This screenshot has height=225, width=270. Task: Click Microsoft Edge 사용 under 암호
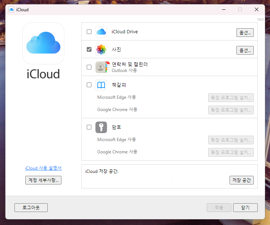click(117, 140)
